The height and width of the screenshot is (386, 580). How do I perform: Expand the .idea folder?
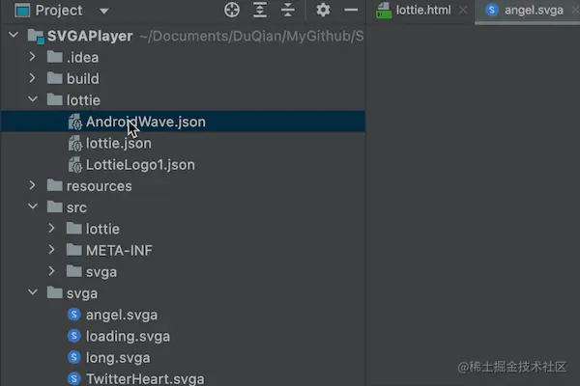[x=33, y=58]
